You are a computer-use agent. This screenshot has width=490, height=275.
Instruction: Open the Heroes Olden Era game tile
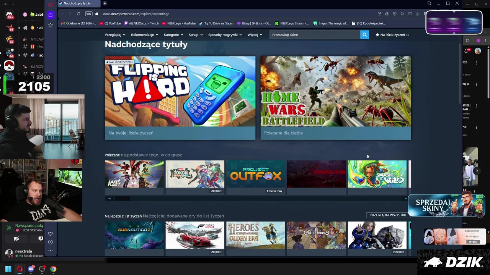pos(256,238)
